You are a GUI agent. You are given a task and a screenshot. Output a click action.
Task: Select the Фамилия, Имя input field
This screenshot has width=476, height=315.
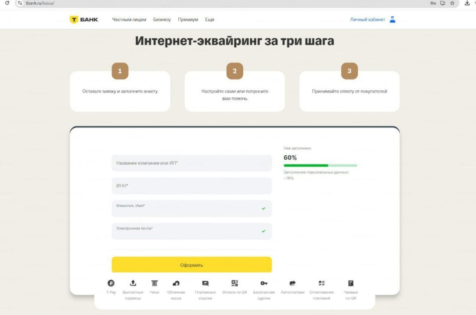click(x=192, y=208)
